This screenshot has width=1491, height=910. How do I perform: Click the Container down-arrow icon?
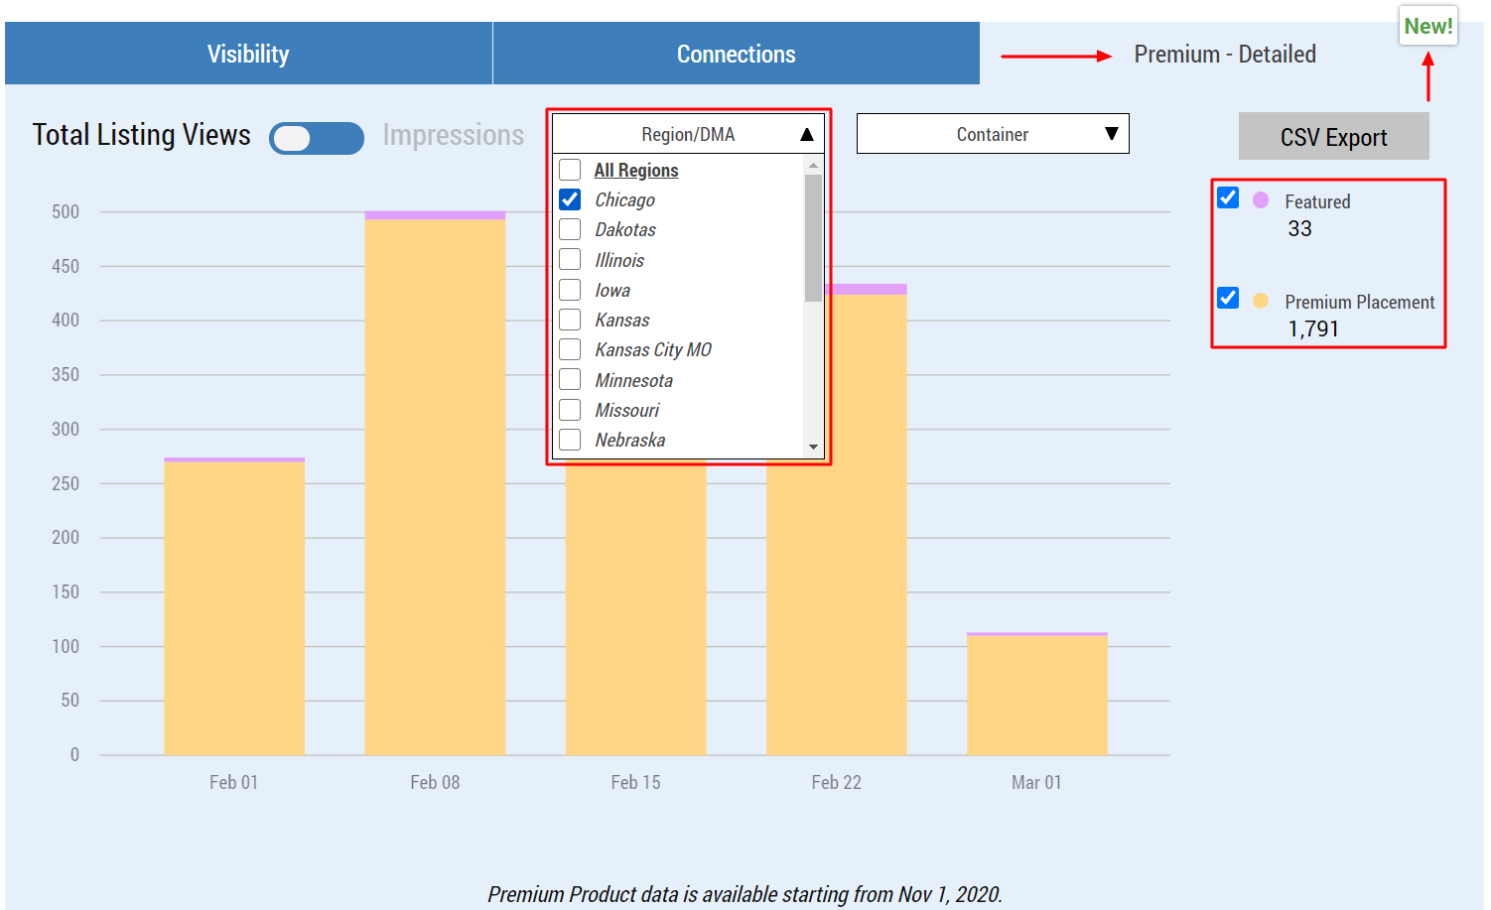[x=1112, y=134]
